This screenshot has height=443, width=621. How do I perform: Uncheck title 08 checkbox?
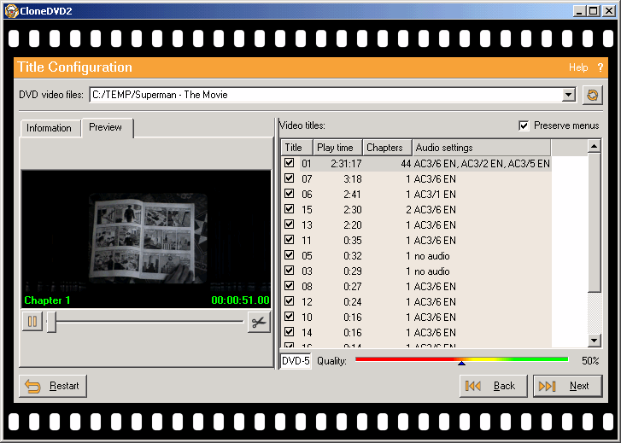point(289,285)
